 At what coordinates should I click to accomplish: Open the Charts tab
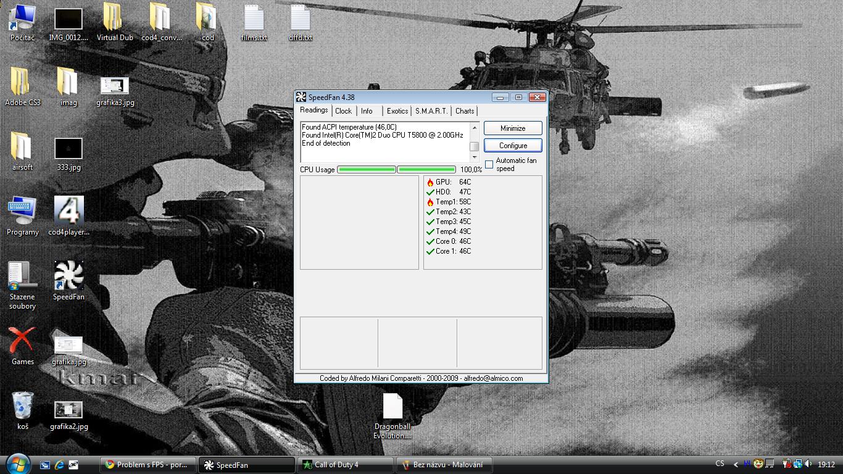465,111
